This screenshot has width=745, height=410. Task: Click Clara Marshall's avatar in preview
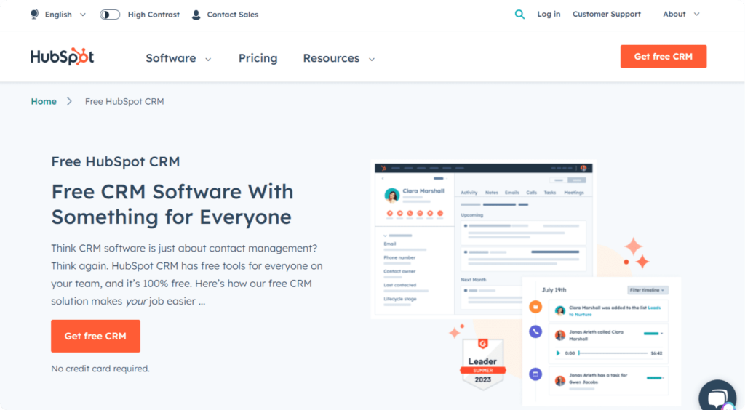coord(391,195)
